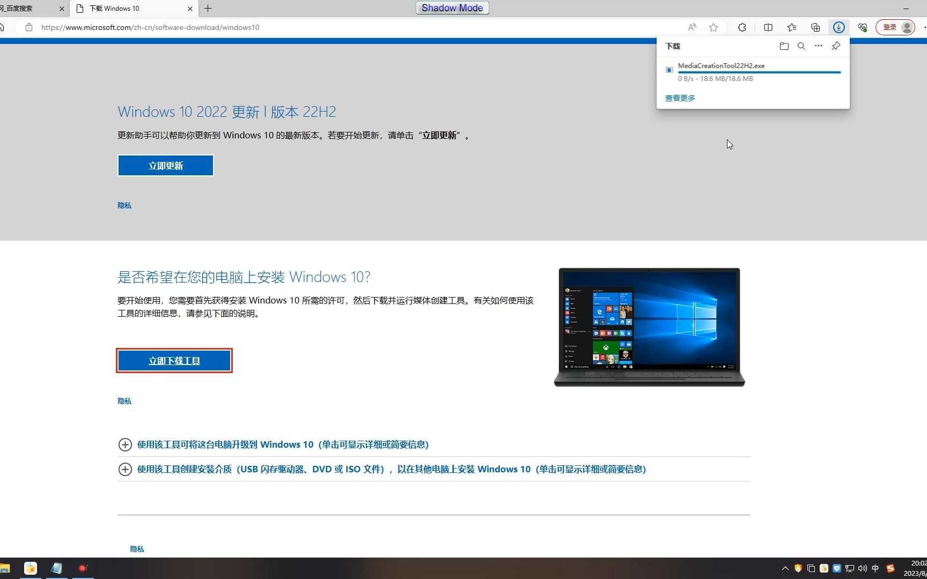Open the Collections icon

click(x=815, y=27)
